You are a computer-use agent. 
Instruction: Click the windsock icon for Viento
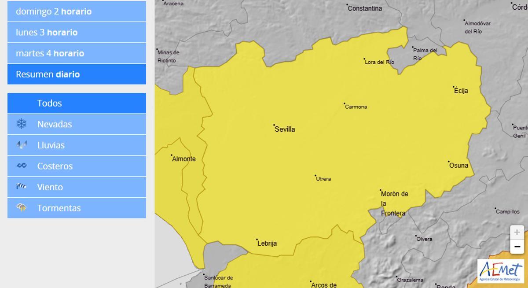22,187
